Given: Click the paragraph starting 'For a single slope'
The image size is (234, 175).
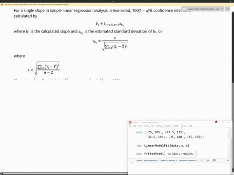Looking at the screenshot, I should pos(102,13).
